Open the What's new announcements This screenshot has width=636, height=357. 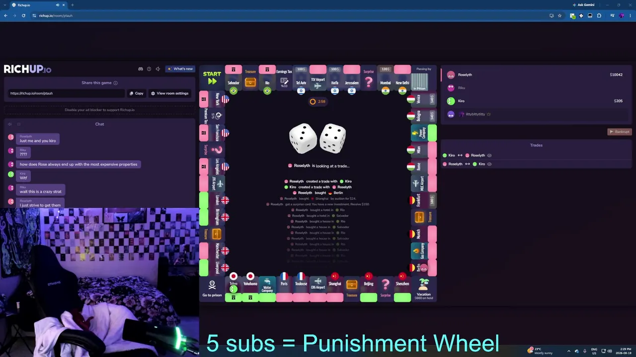pos(180,69)
